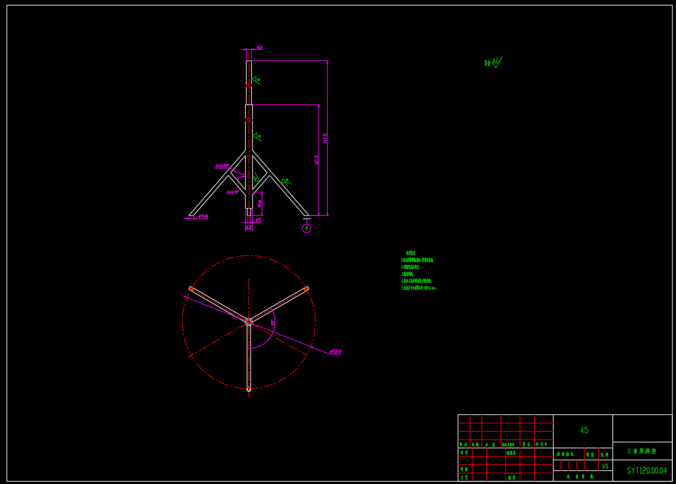This screenshot has height=484, width=676.
Task: Select the scale value 1:5 cell
Action: click(x=605, y=466)
